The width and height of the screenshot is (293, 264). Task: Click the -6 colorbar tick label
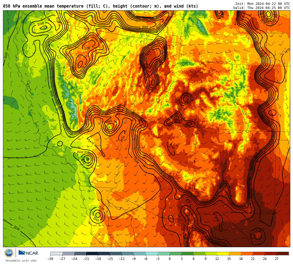coord(146,259)
